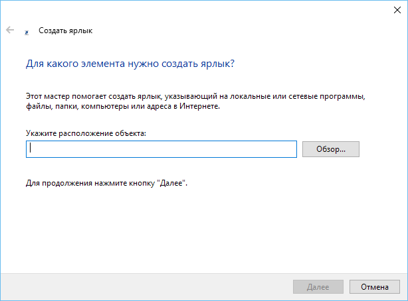Click the Создать ярлык window title text
408x301 pixels.
pos(66,30)
